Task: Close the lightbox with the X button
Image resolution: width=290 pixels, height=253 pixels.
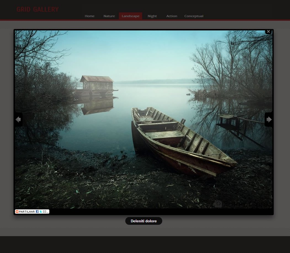Action: coord(268,32)
